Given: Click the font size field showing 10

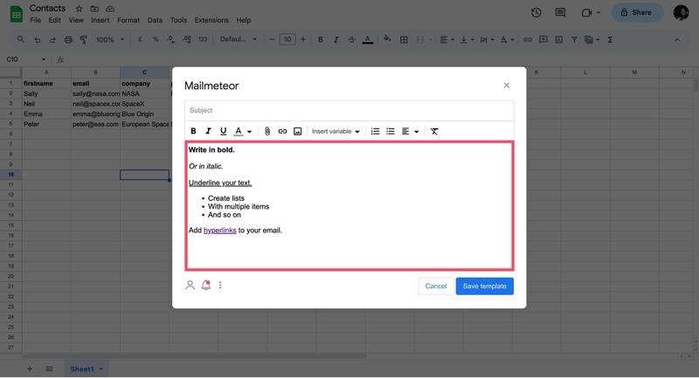Looking at the screenshot, I should click(x=287, y=39).
